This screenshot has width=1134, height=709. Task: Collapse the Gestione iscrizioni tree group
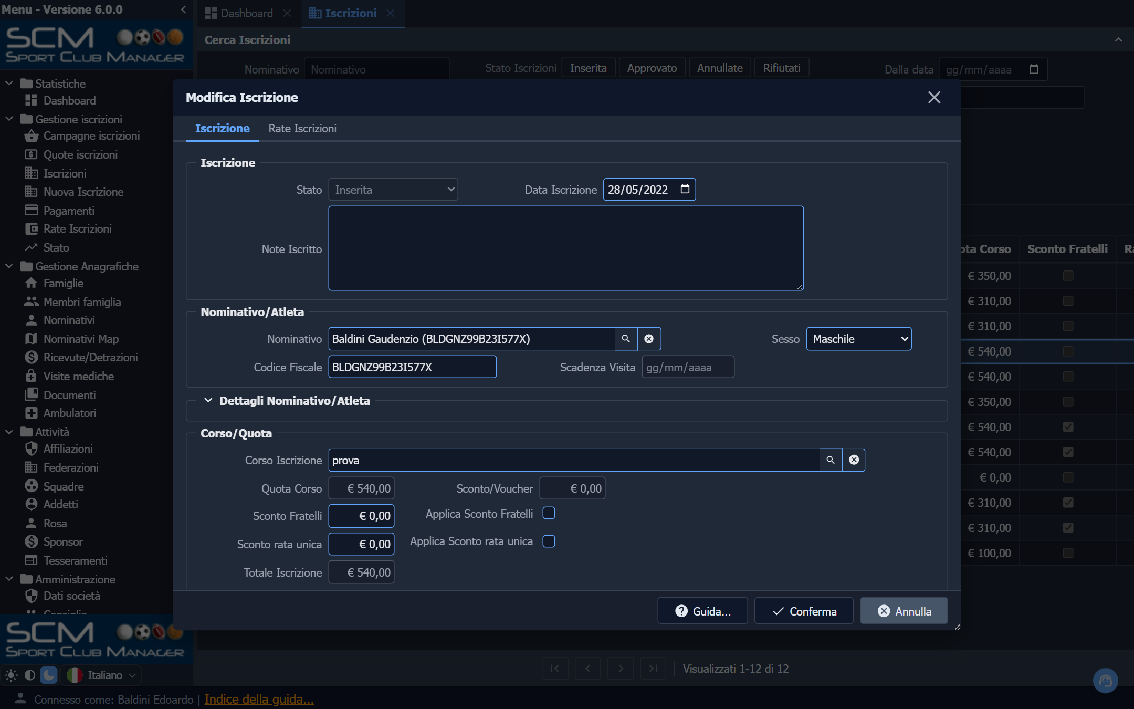coord(9,119)
